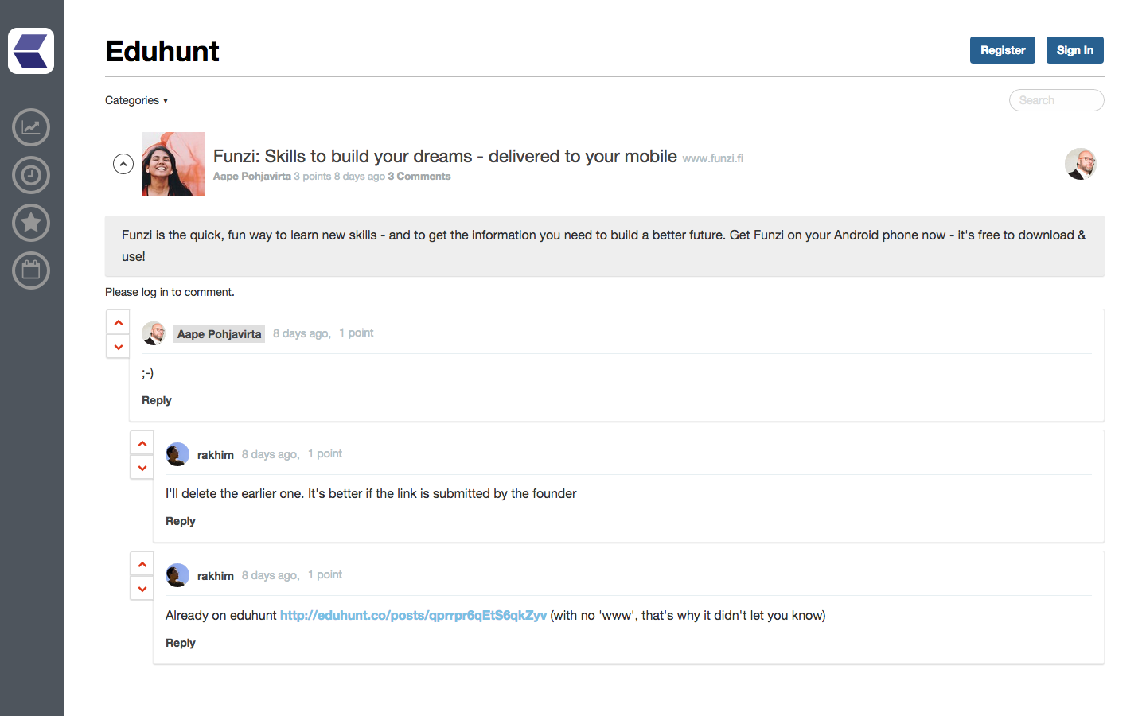Downvote rakhim's 'Already on eduhunt' comment
This screenshot has width=1146, height=716.
click(142, 589)
